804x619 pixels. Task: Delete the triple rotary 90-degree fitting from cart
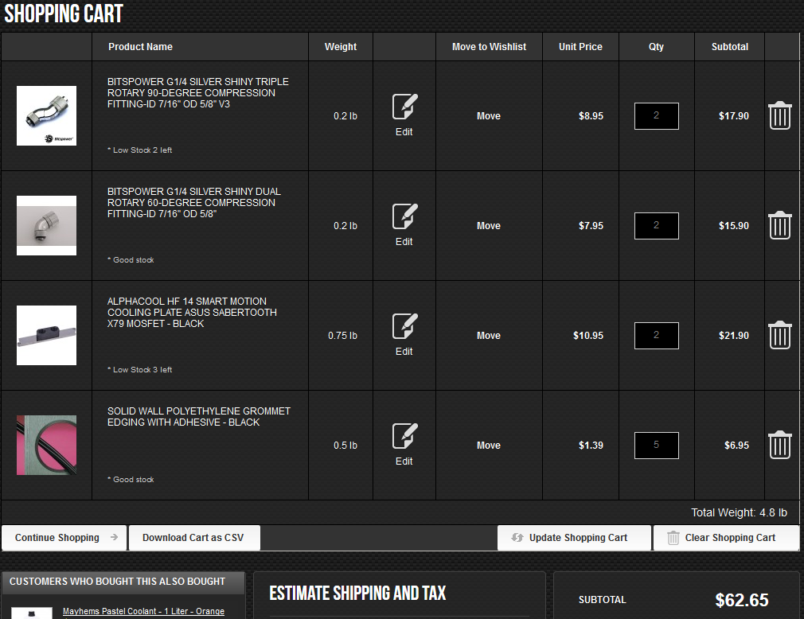(x=780, y=116)
